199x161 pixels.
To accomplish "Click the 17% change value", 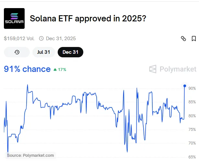I will [62, 69].
